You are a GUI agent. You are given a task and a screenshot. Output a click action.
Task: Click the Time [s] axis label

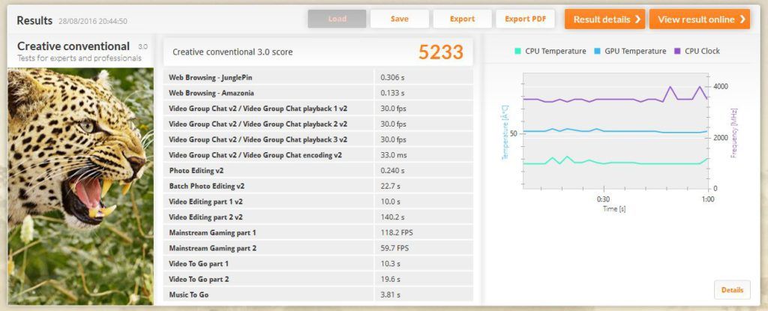pyautogui.click(x=614, y=209)
